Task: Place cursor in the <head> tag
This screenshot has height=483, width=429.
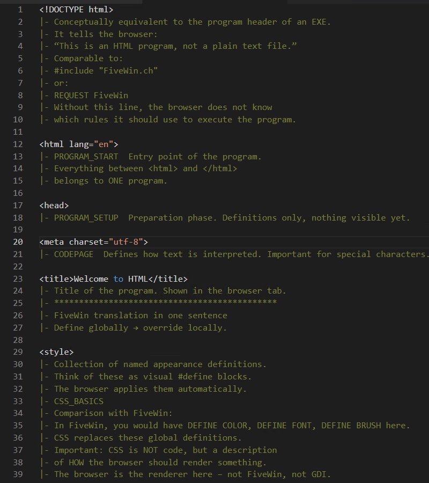Action: pyautogui.click(x=54, y=206)
